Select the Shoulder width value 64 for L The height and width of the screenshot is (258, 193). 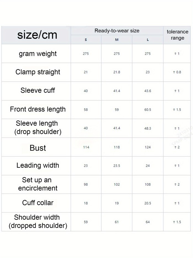pyautogui.click(x=148, y=222)
